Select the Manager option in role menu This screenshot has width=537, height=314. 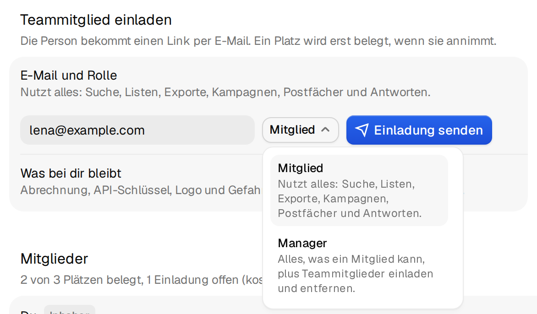click(359, 265)
